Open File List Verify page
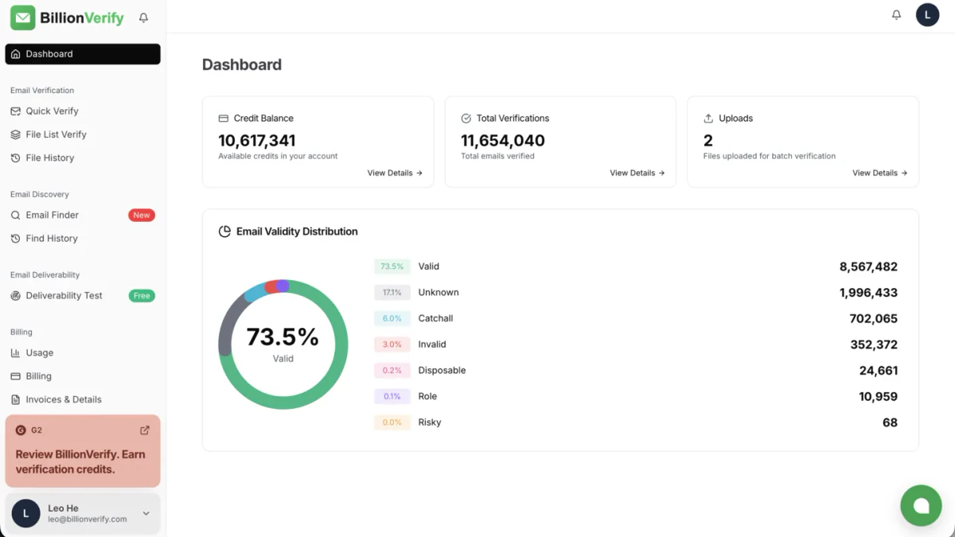 click(x=83, y=134)
